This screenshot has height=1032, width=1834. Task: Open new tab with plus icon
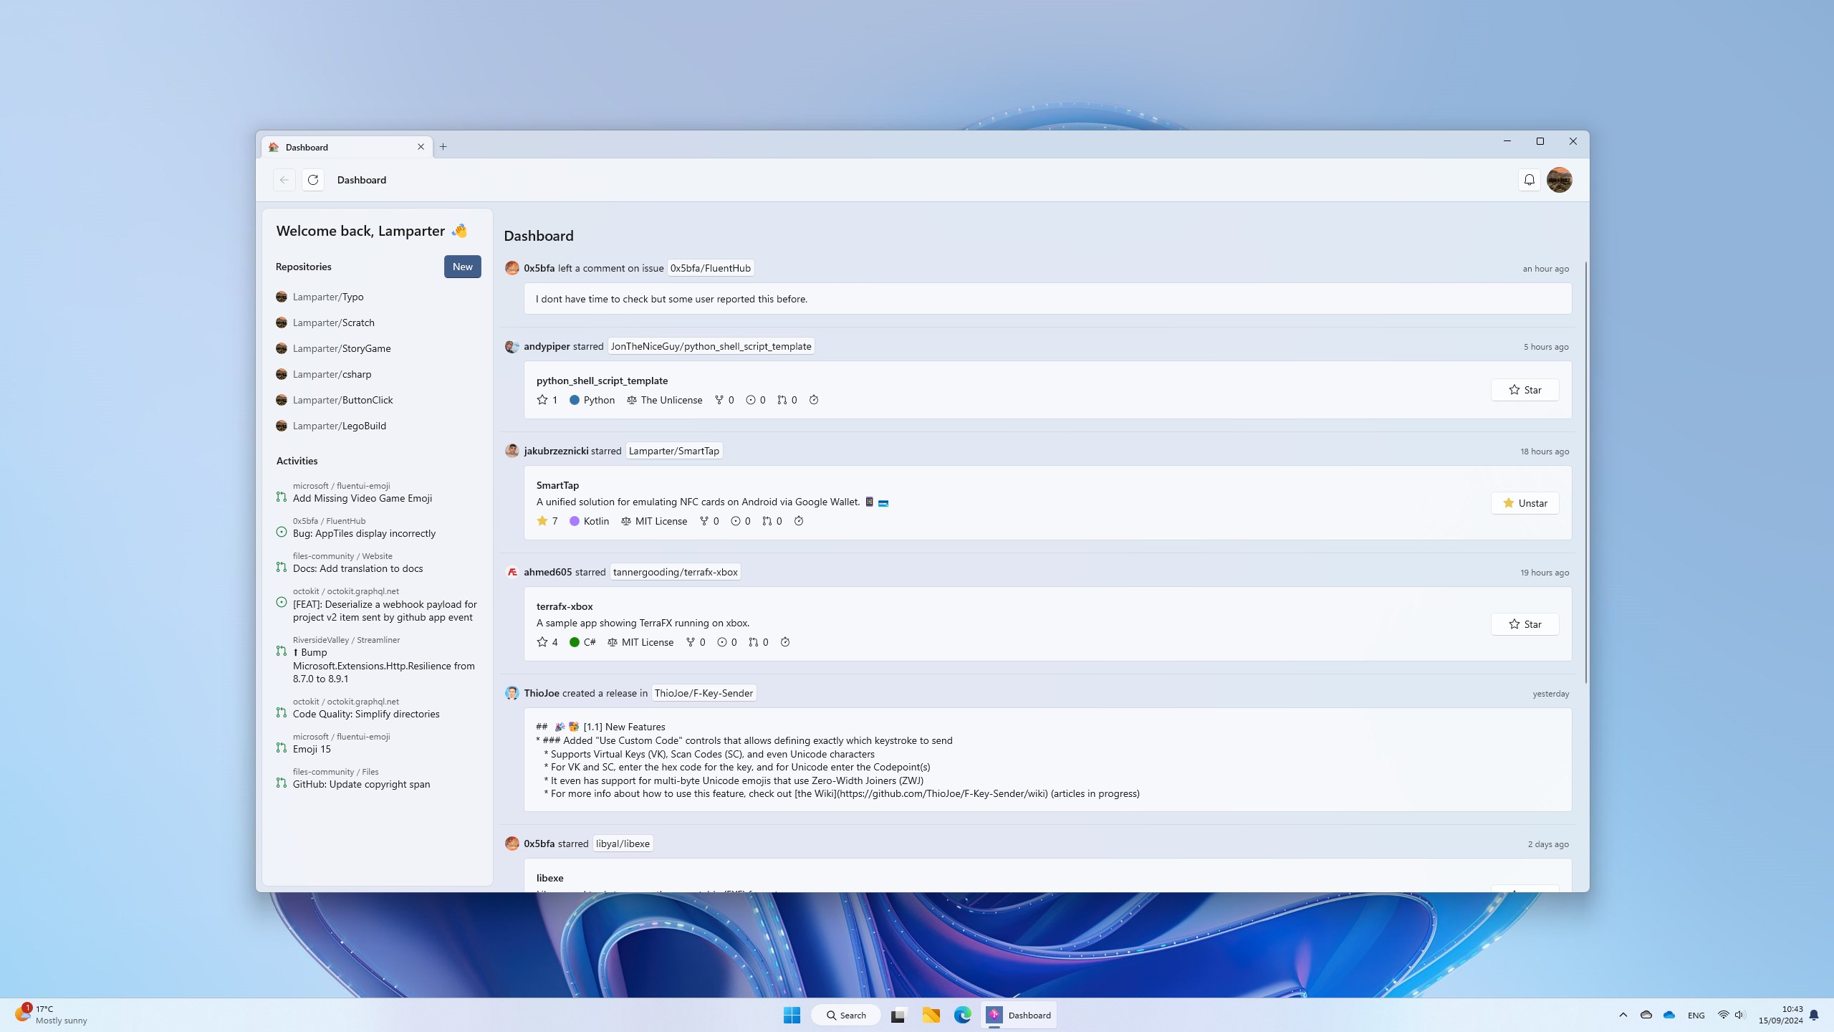coord(443,147)
